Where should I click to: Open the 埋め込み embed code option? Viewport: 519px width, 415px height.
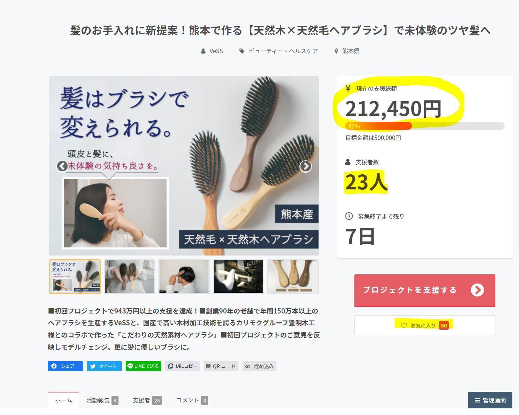(259, 366)
